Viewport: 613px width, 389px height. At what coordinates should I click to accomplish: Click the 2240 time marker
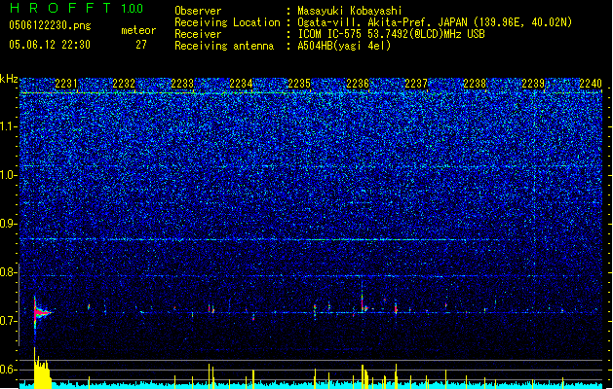pyautogui.click(x=591, y=83)
